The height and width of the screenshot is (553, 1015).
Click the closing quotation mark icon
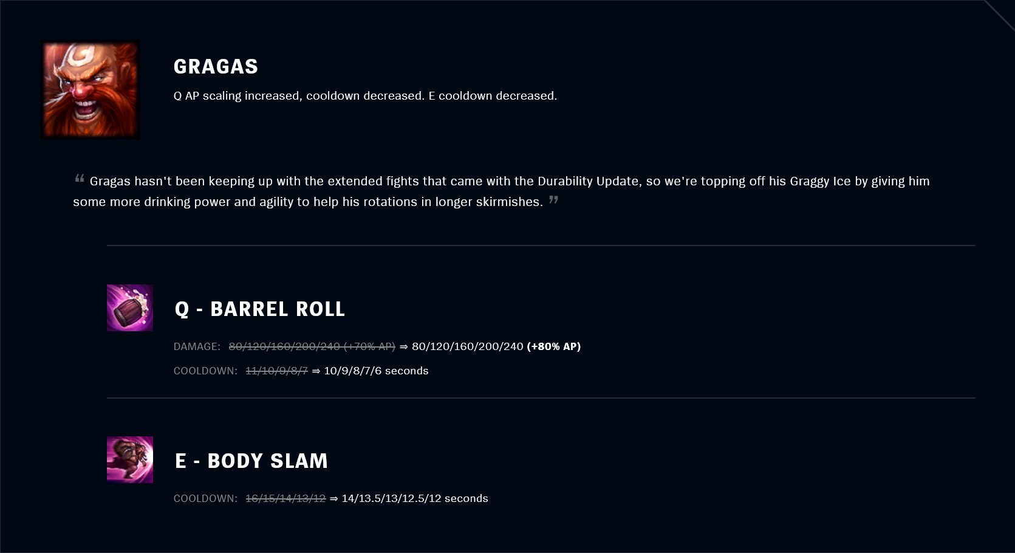click(x=553, y=199)
